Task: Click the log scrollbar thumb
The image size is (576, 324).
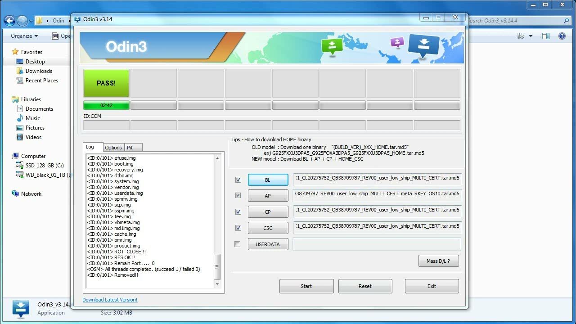Action: click(x=217, y=267)
